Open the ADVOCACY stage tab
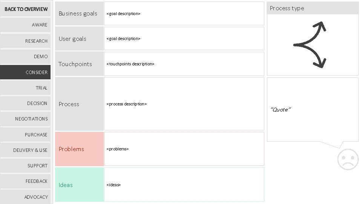Screen dimensions: 362x204 26,197
